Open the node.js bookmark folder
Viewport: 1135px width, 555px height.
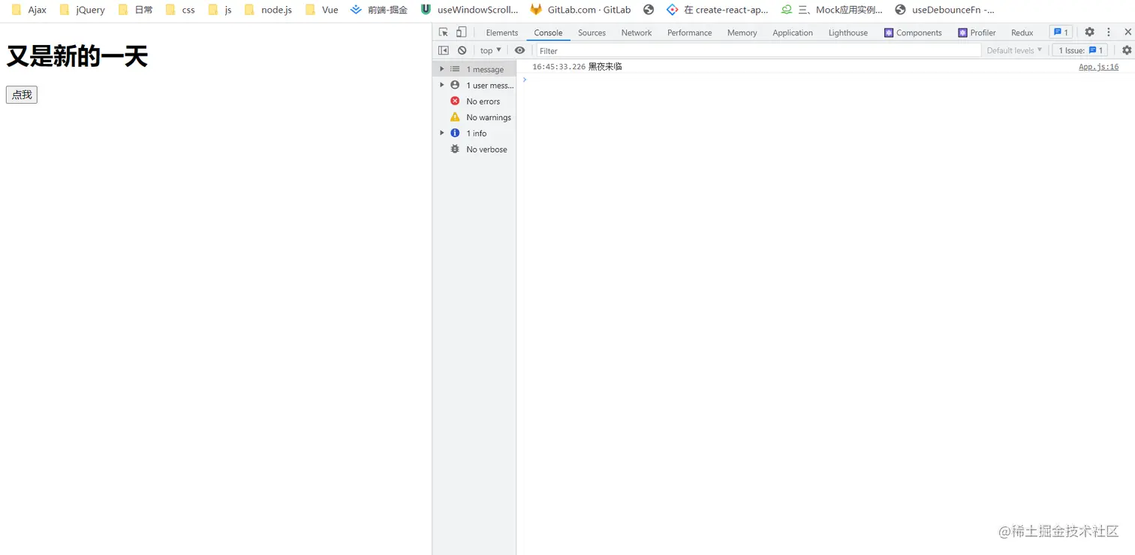click(x=268, y=10)
